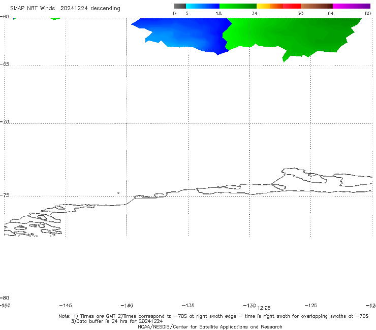The image size is (376, 330).
Task: Click the longitude label '-135'
Action: (188, 306)
